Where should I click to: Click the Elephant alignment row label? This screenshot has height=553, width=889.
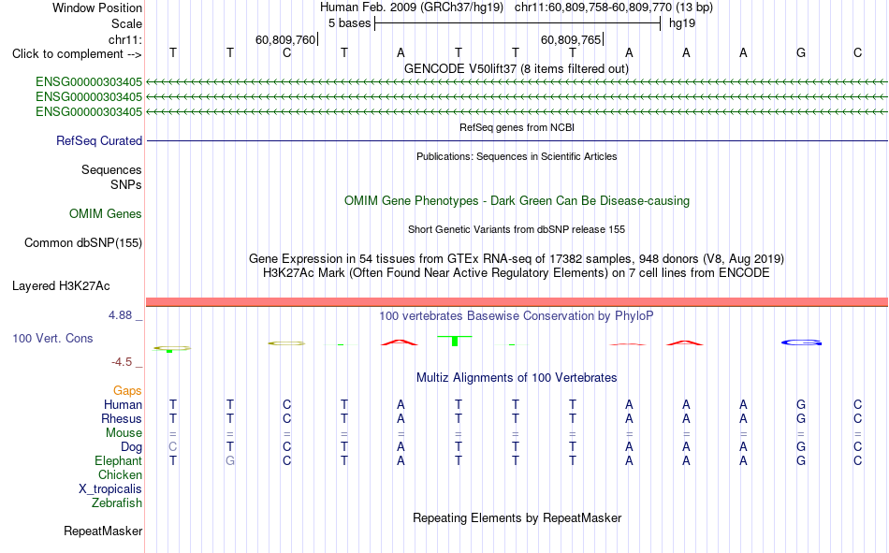tap(119, 460)
